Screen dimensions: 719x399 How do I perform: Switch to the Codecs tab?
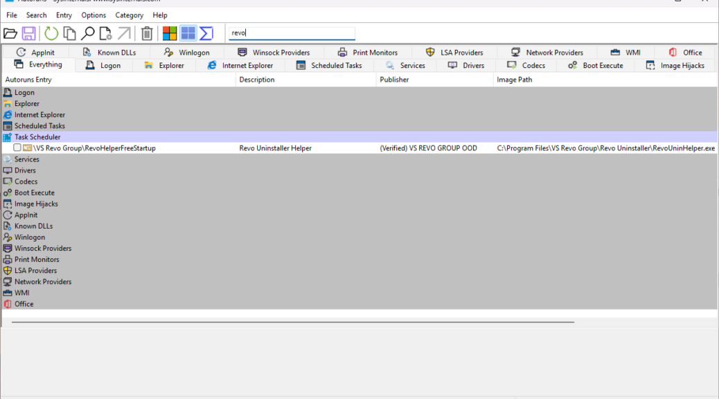click(526, 65)
